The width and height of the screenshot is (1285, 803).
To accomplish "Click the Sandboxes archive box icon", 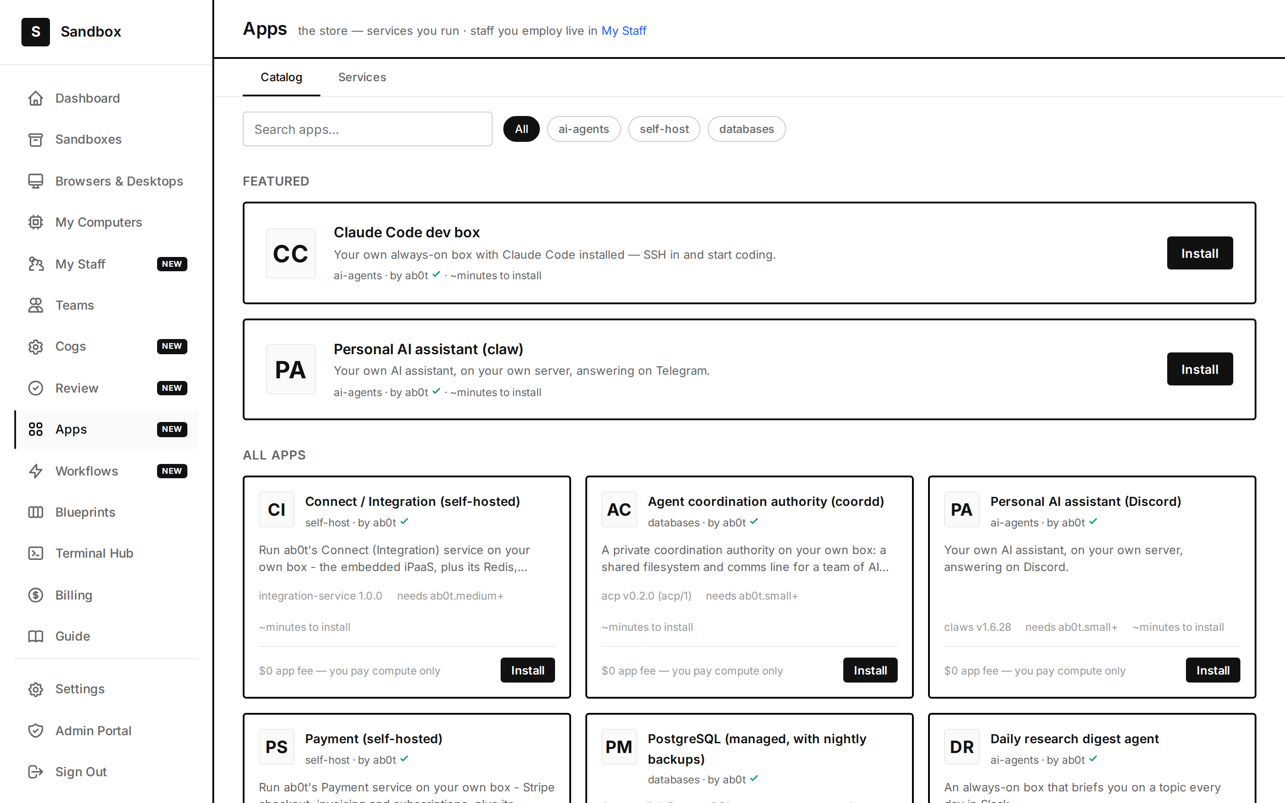I will (x=36, y=139).
